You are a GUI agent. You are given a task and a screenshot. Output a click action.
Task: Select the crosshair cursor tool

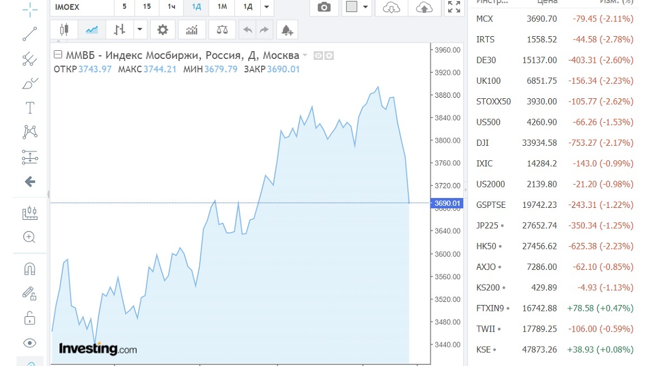coord(30,8)
